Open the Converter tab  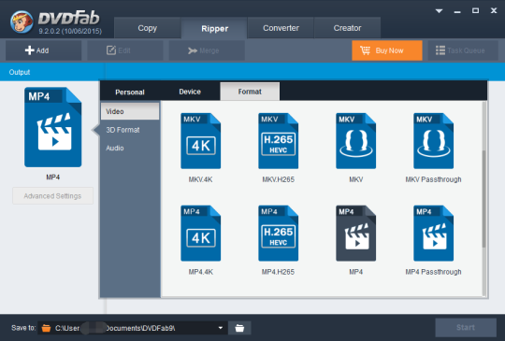281,28
